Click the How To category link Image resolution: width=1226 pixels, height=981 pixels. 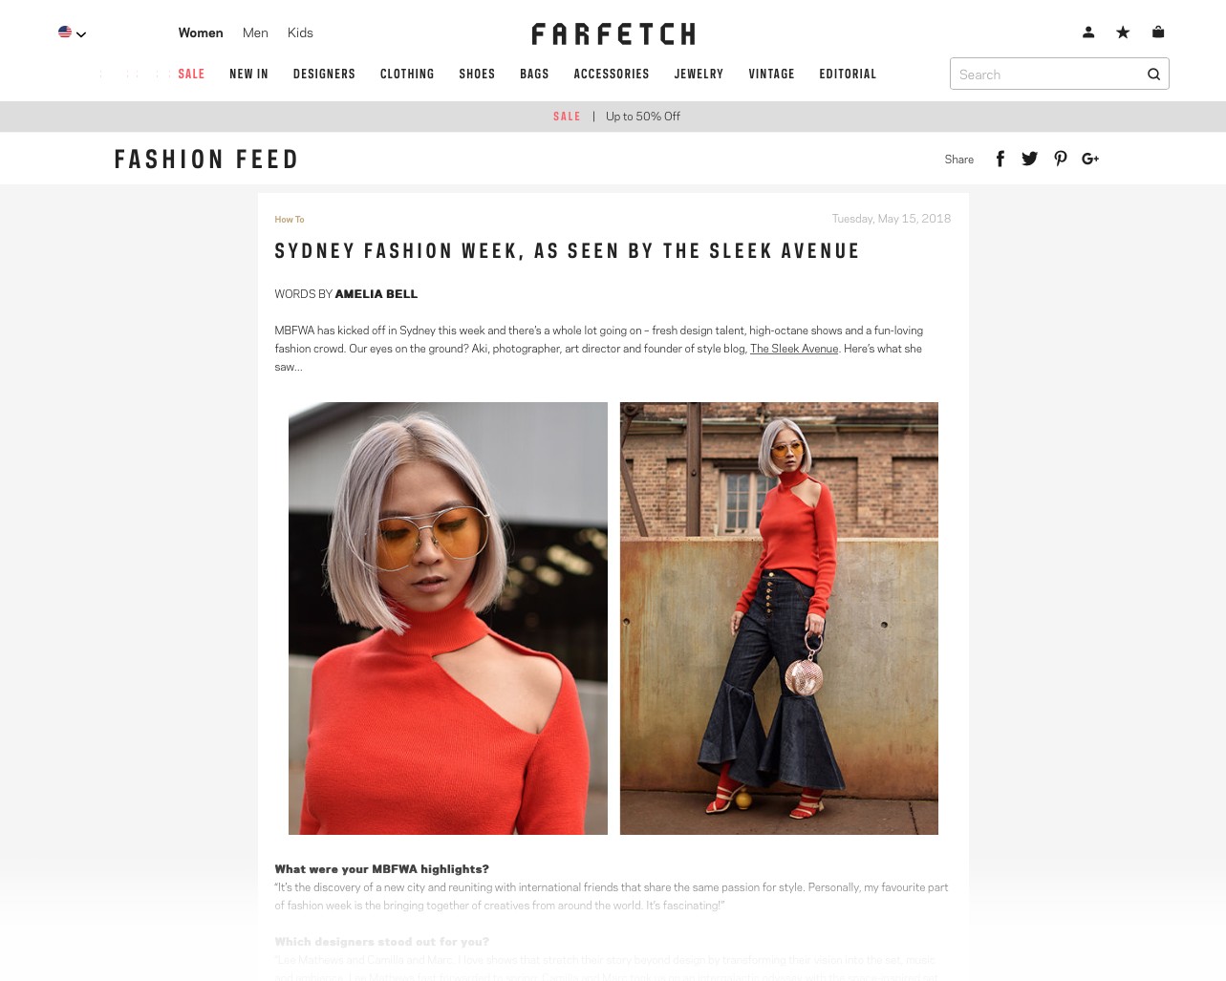click(290, 220)
